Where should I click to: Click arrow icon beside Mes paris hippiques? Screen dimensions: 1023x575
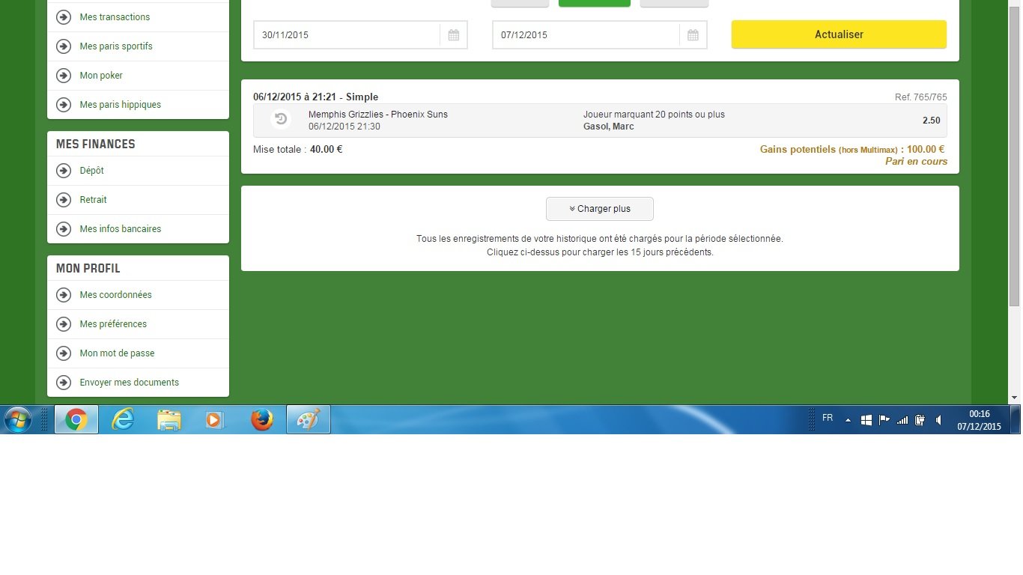click(x=64, y=104)
